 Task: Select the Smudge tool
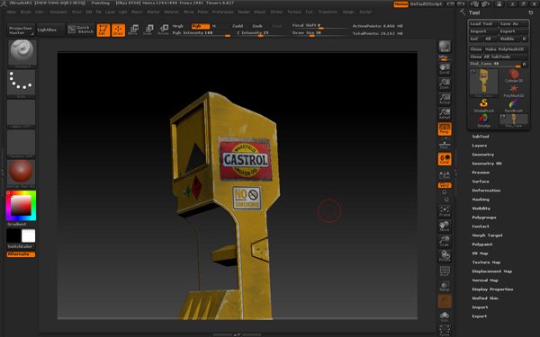[x=483, y=121]
